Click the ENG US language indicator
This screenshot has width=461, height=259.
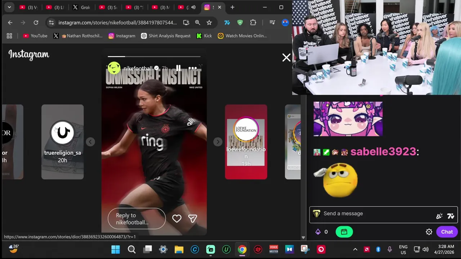pyautogui.click(x=403, y=249)
